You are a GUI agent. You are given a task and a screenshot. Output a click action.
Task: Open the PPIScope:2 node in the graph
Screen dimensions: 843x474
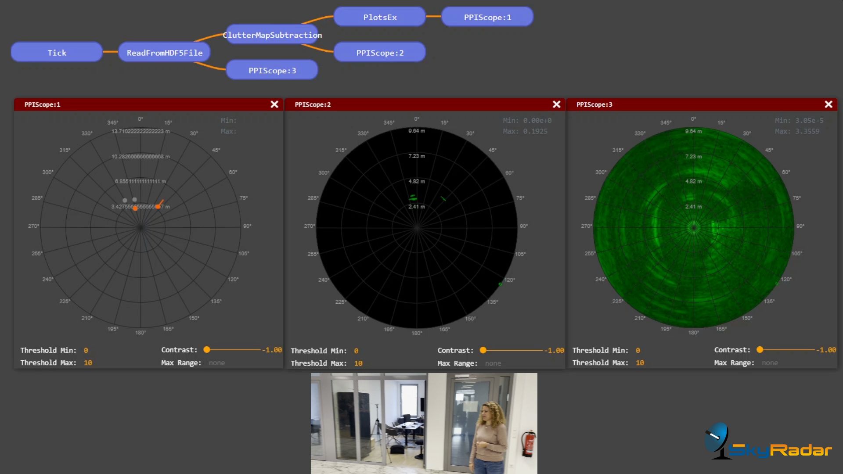click(379, 52)
